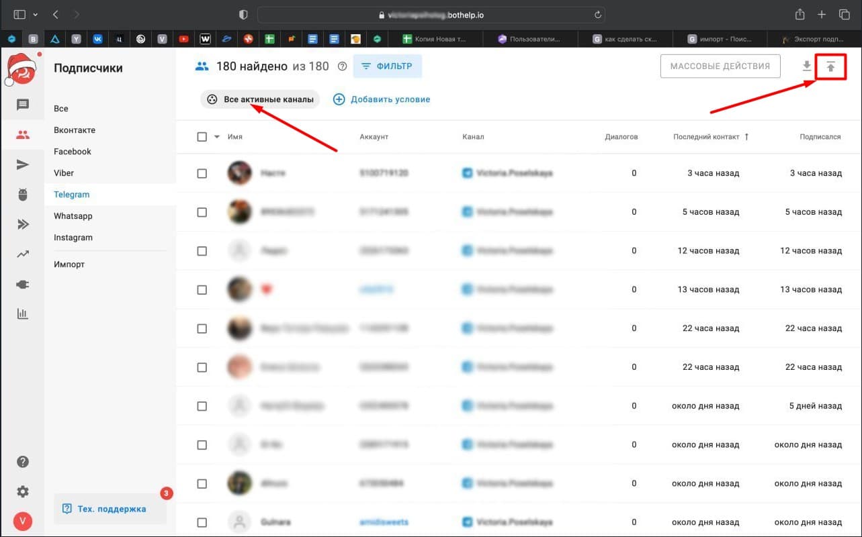Screen dimensions: 862x537
Task: Click the plug integrations sidebar icon
Action: [x=23, y=284]
